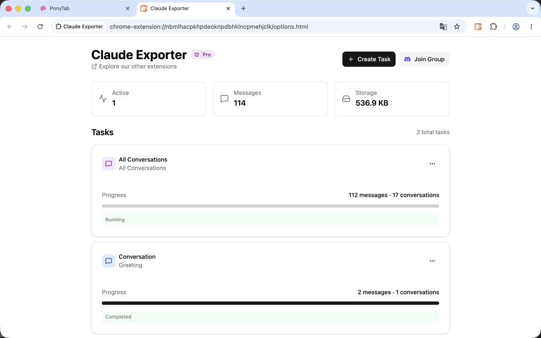The height and width of the screenshot is (338, 541).
Task: Go back to the previous page
Action: coord(10,27)
